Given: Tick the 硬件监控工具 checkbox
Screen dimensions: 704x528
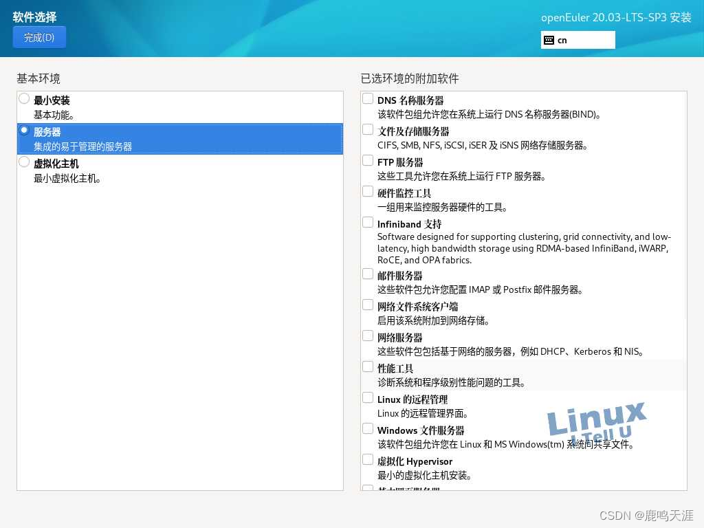Looking at the screenshot, I should coord(368,191).
